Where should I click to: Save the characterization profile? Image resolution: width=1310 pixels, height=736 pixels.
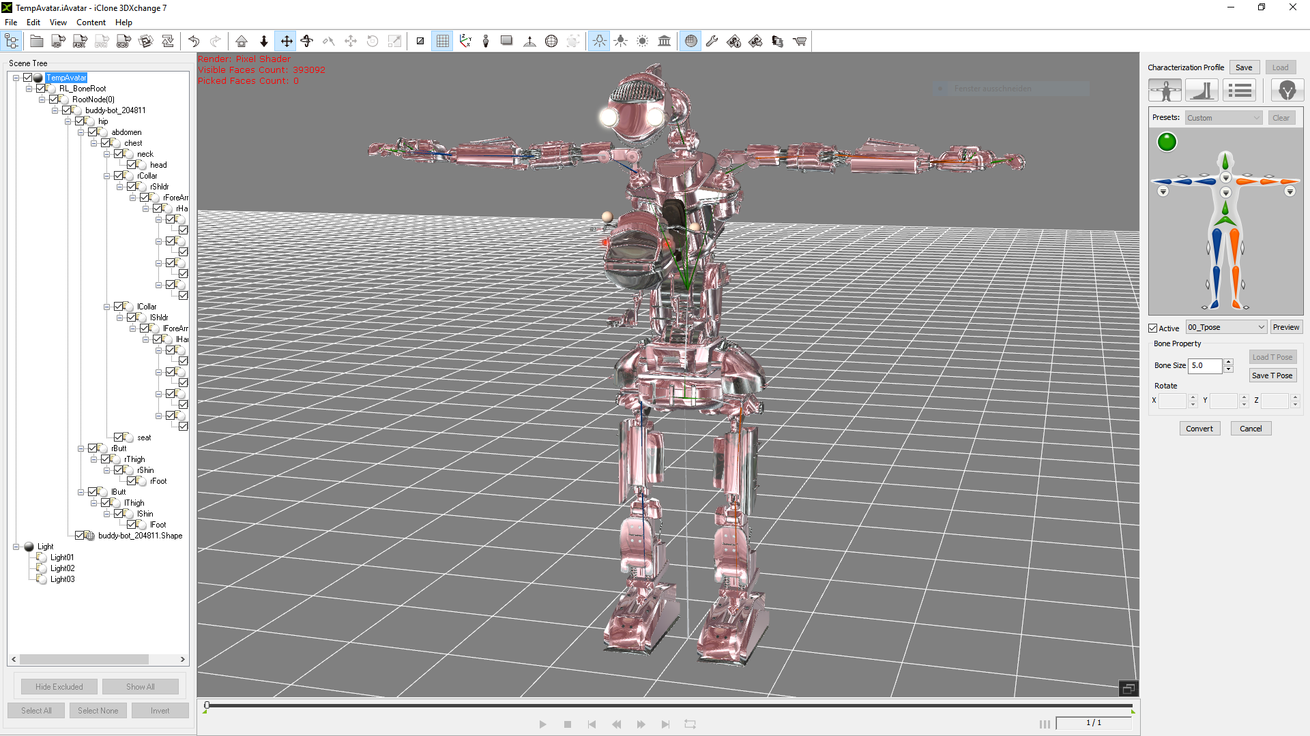click(1244, 67)
